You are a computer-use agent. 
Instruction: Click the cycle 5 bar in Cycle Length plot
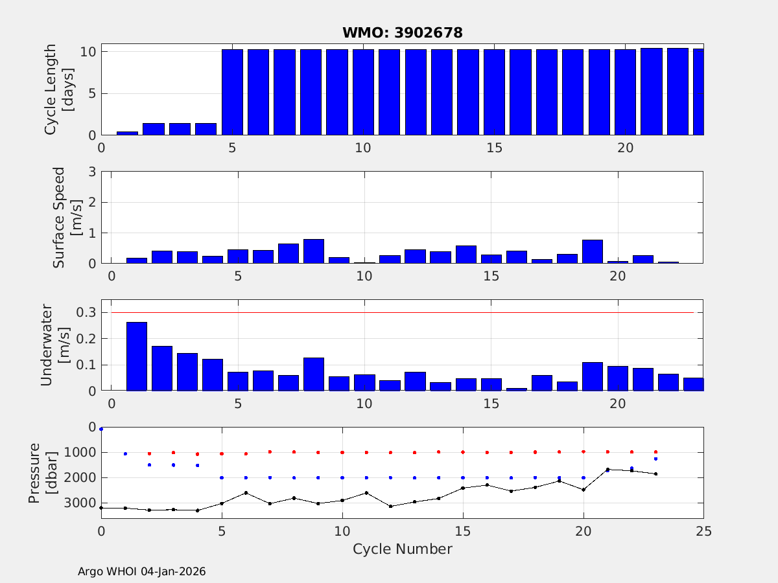[232, 92]
